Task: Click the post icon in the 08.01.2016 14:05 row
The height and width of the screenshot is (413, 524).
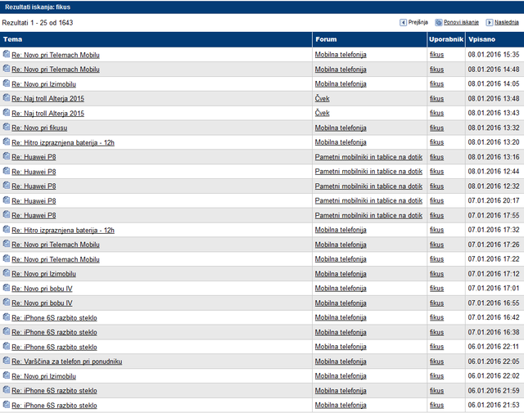Action: pos(7,83)
